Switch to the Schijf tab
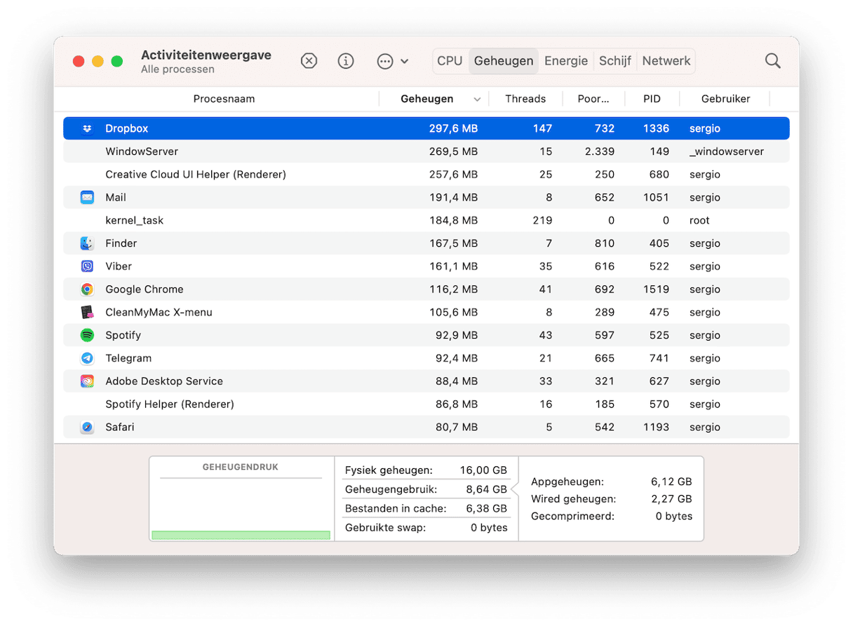This screenshot has height=626, width=853. tap(615, 61)
